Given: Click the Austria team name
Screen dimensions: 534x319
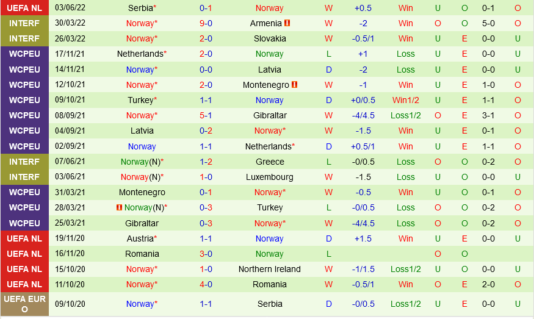Looking at the screenshot, I should [x=140, y=238].
